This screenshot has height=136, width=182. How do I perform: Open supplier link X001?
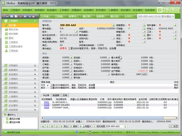pyautogui.click(x=46, y=102)
